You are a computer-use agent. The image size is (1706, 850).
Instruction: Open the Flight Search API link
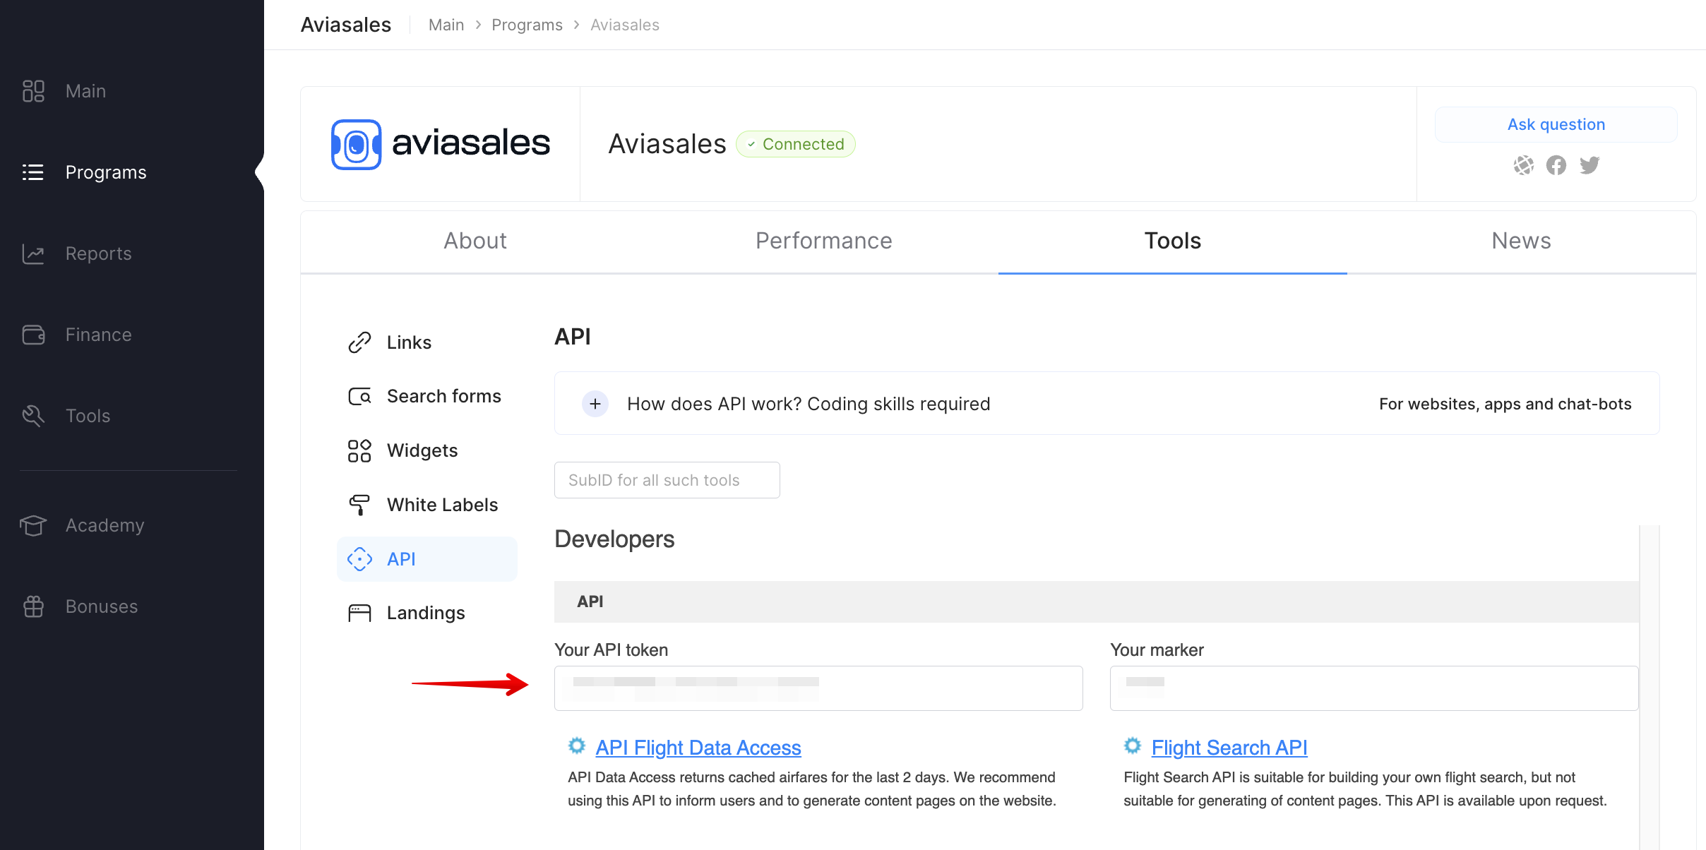pyautogui.click(x=1229, y=748)
